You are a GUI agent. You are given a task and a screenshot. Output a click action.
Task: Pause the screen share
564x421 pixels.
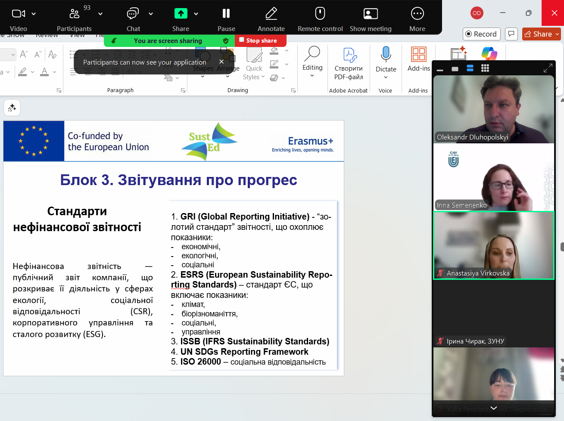pos(226,14)
